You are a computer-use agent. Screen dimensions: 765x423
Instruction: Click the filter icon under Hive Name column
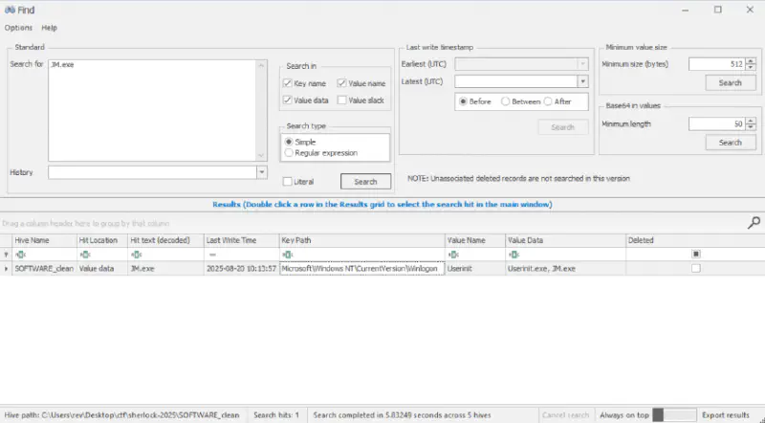point(19,255)
